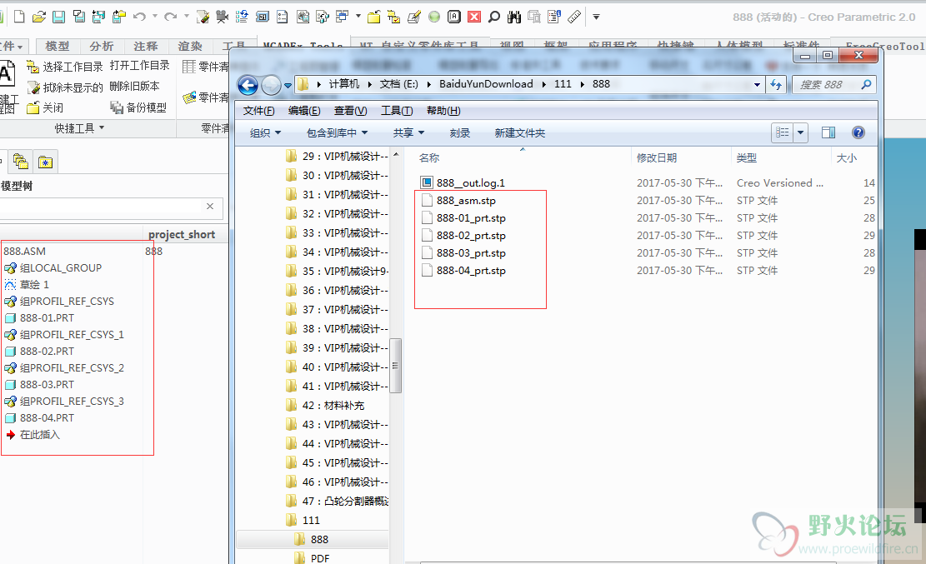Click 备份模型 in the ribbon

[138, 107]
